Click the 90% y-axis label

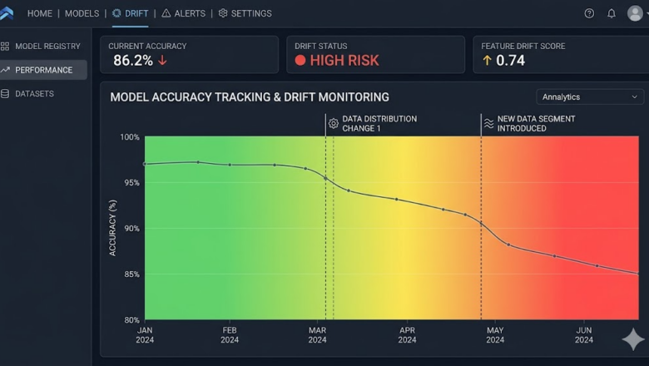click(131, 228)
